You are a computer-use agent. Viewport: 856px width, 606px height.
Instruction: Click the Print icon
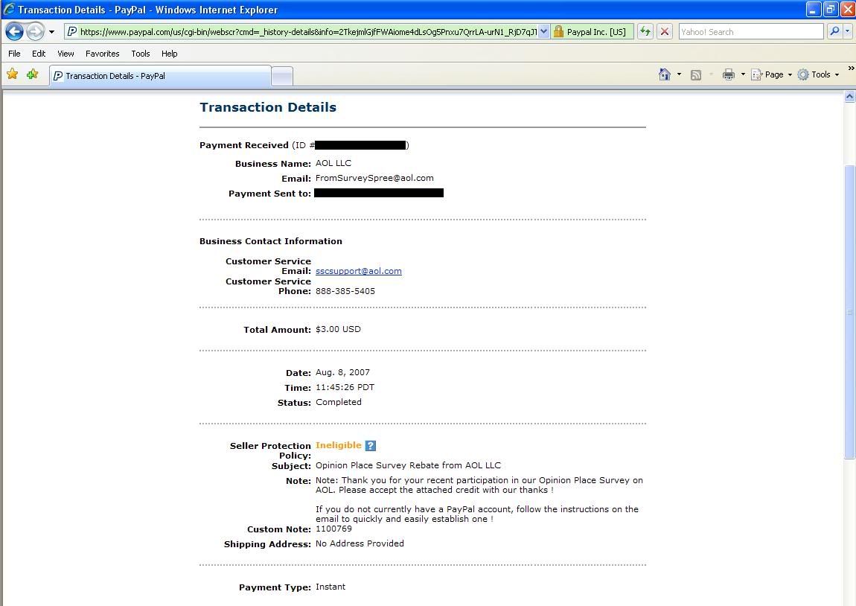pos(728,74)
